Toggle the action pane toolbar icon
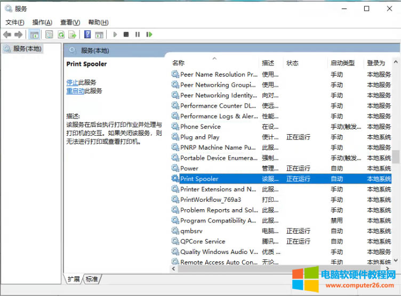The image size is (401, 296). (x=99, y=35)
